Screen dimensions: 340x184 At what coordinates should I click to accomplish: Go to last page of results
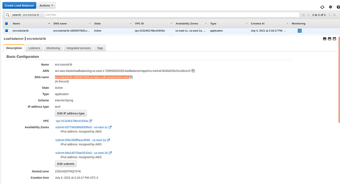334,15
